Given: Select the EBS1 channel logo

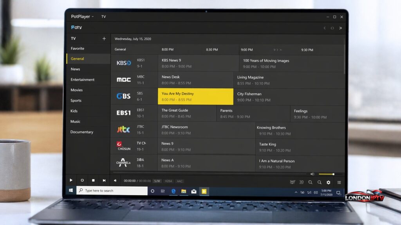Looking at the screenshot, I should pos(123,113).
